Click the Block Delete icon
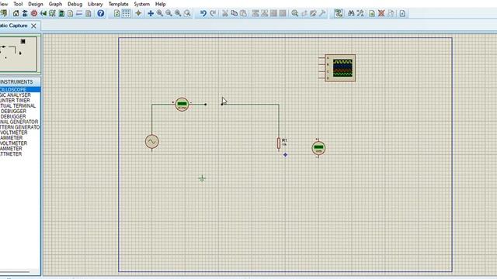The width and height of the screenshot is (497, 279). (x=283, y=13)
